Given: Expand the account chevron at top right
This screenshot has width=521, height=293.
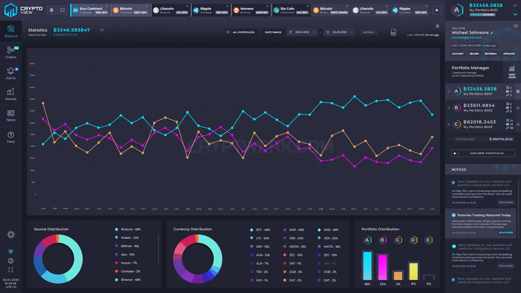Looking at the screenshot, I should [x=515, y=14].
